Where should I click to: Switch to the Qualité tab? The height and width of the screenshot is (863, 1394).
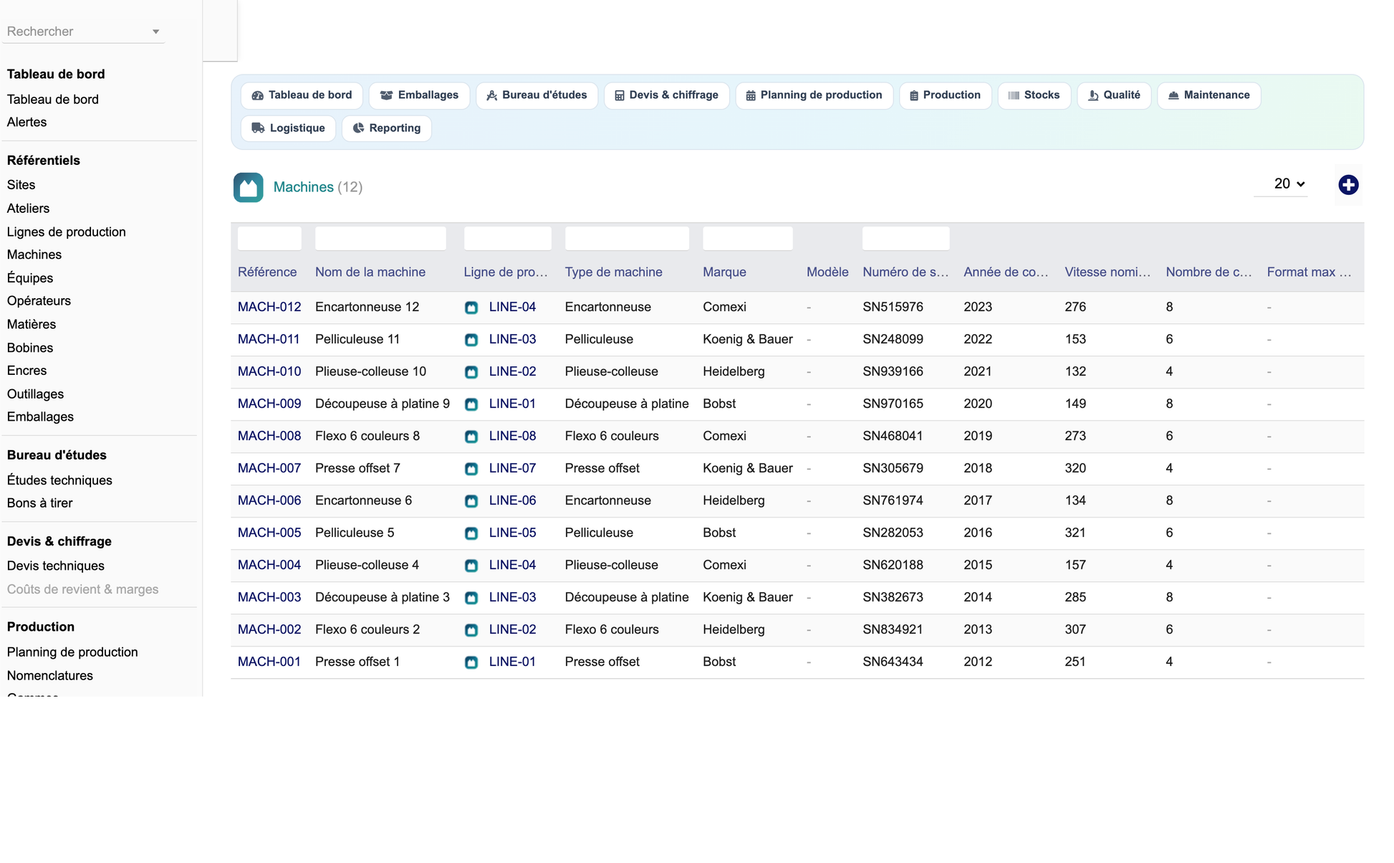pyautogui.click(x=1114, y=95)
